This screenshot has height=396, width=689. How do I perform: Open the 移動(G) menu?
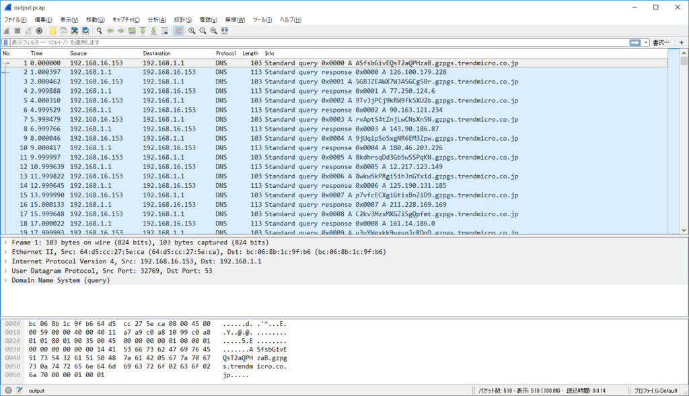96,20
